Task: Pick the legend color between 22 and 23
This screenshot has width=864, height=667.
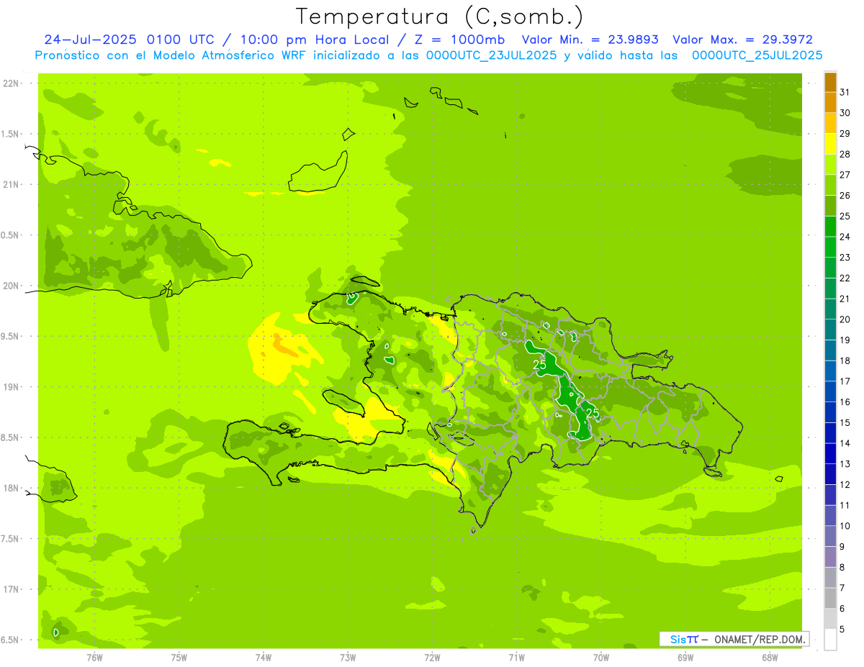Action: point(830,268)
